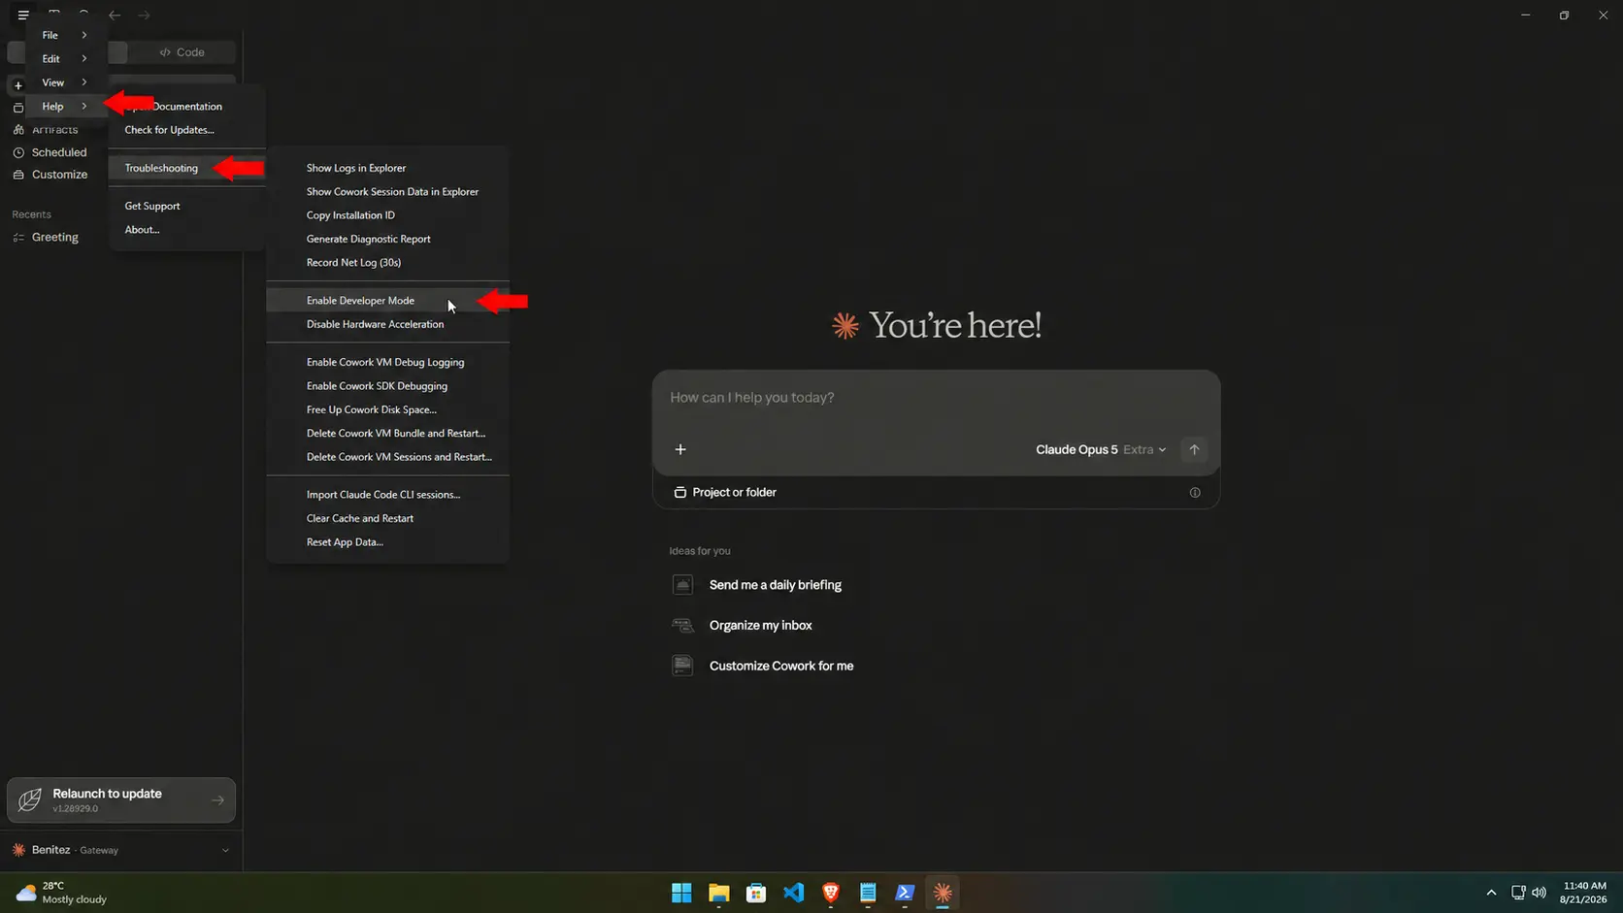
Task: Toggle Disable Hardware Acceleration
Action: click(387, 324)
